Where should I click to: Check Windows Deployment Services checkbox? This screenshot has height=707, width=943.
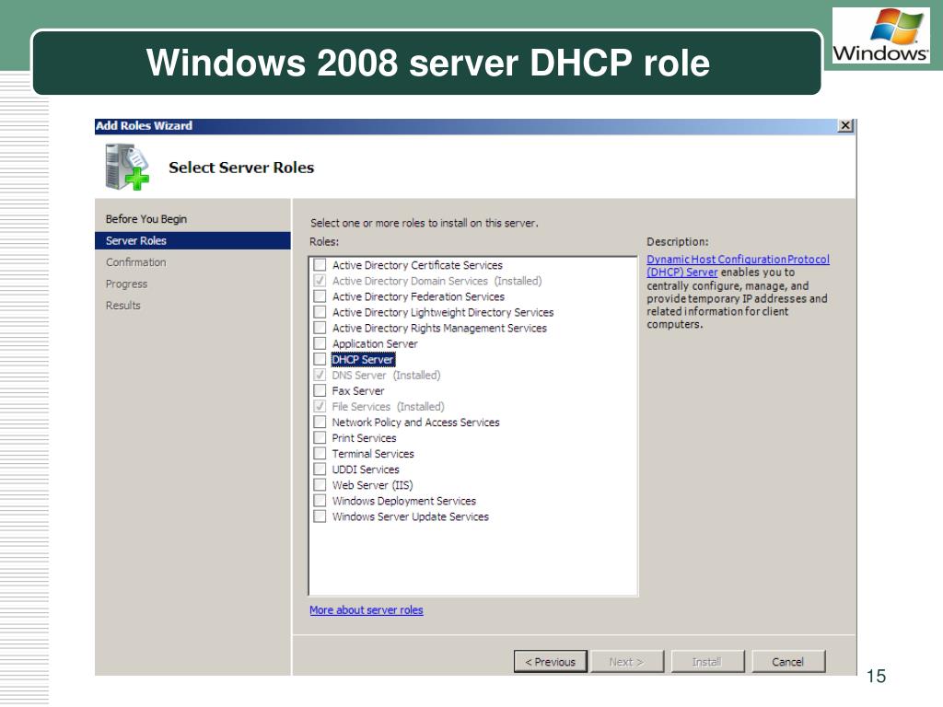[320, 500]
